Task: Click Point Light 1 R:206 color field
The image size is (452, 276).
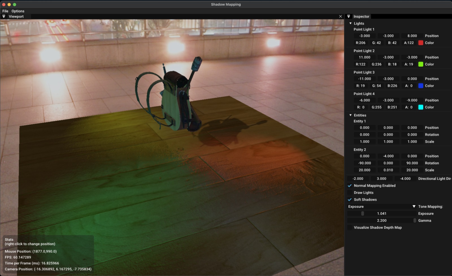Action: point(360,43)
